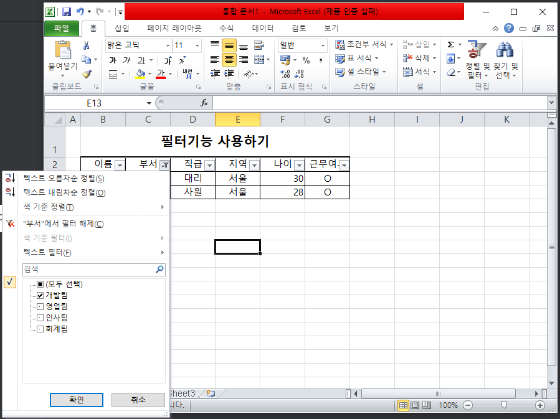Toggle underline formatting
The width and height of the screenshot is (560, 419).
141,60
